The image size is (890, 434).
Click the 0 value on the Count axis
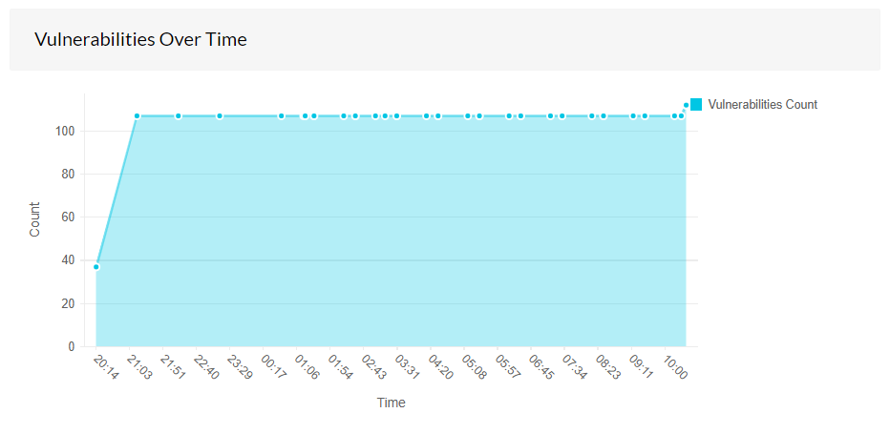pos(72,346)
